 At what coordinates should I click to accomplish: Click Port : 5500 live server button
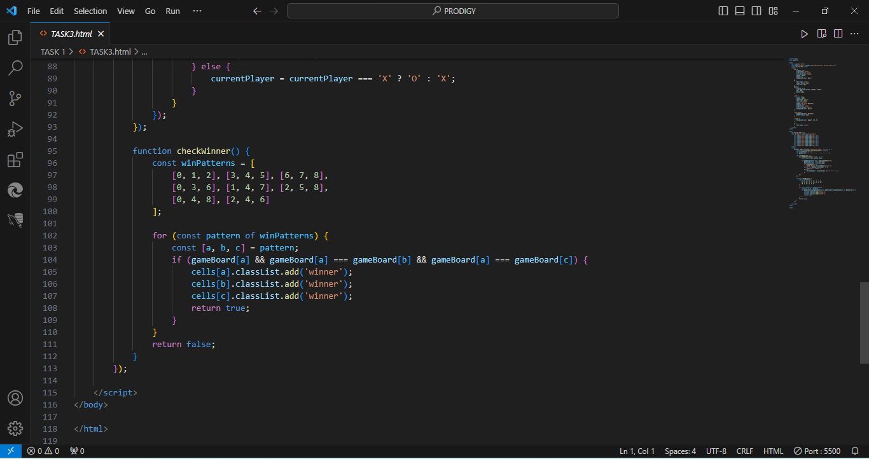[x=817, y=451]
